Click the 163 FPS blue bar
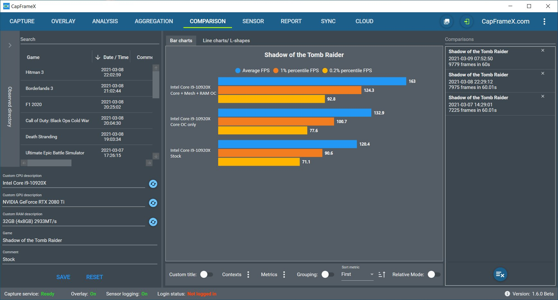The image size is (558, 300). (312, 81)
